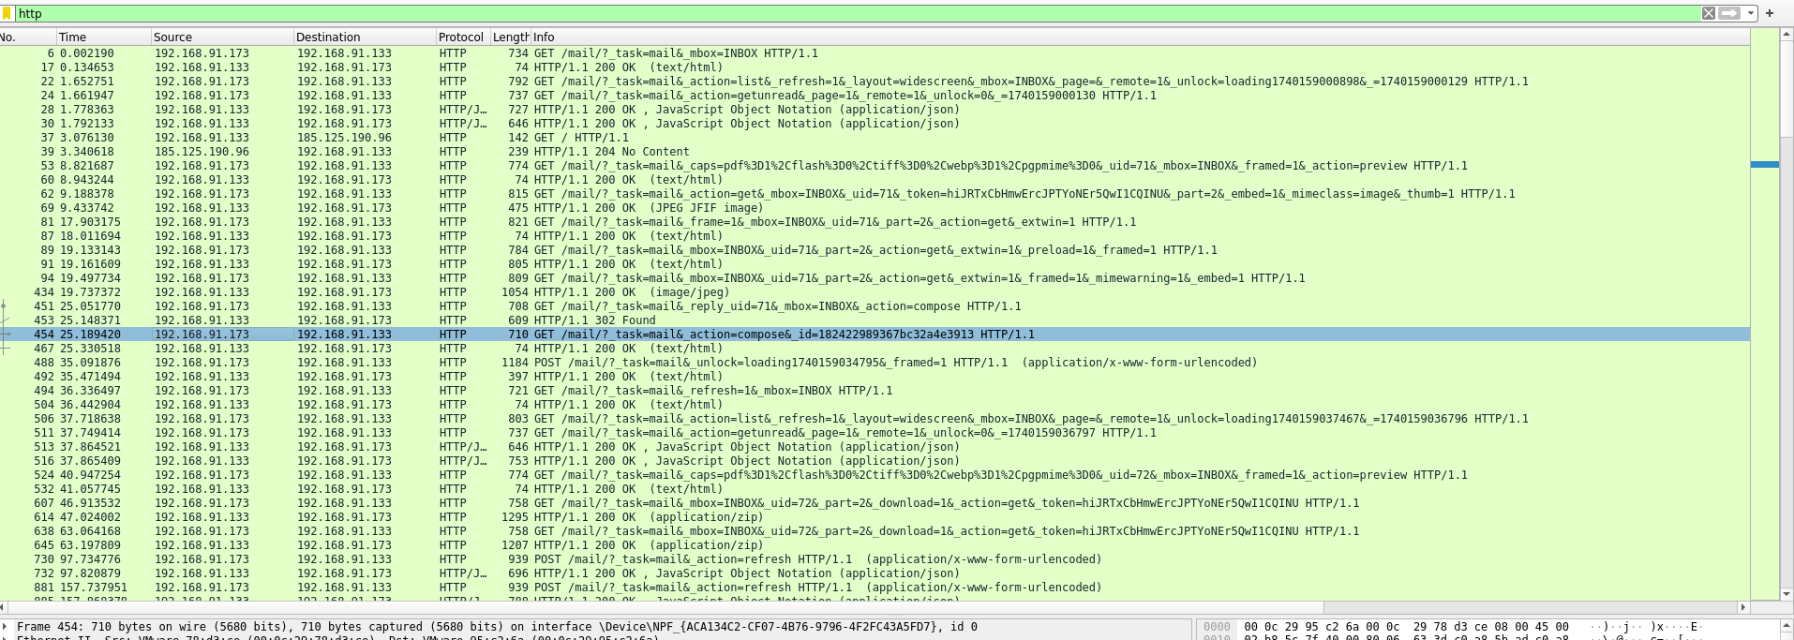The height and width of the screenshot is (640, 1794).
Task: Click the Info column header
Action: [1140, 37]
